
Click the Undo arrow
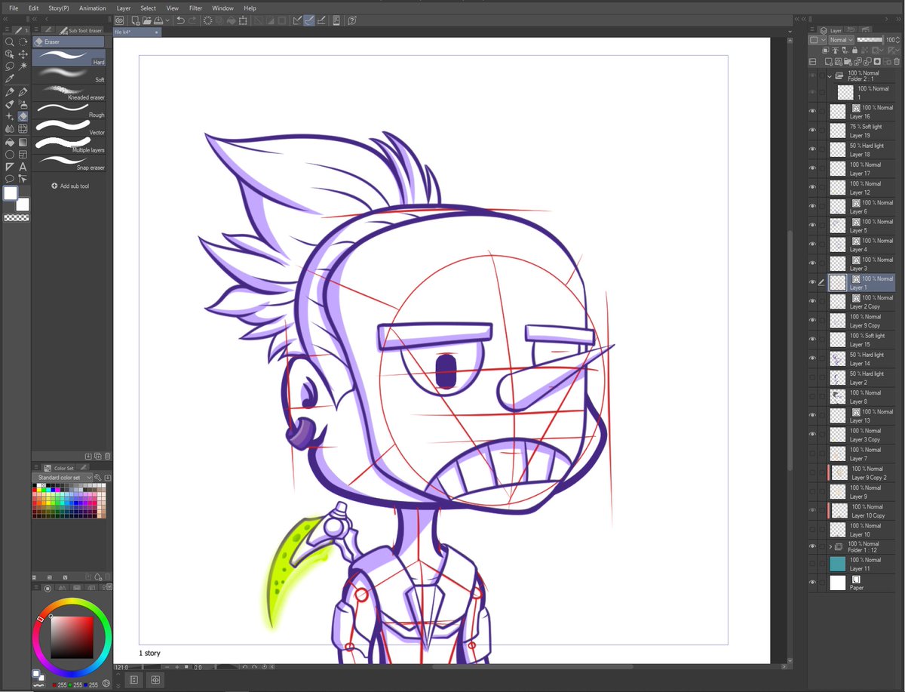[181, 20]
